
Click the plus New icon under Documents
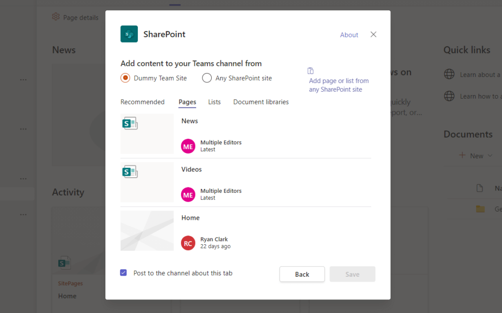click(462, 156)
